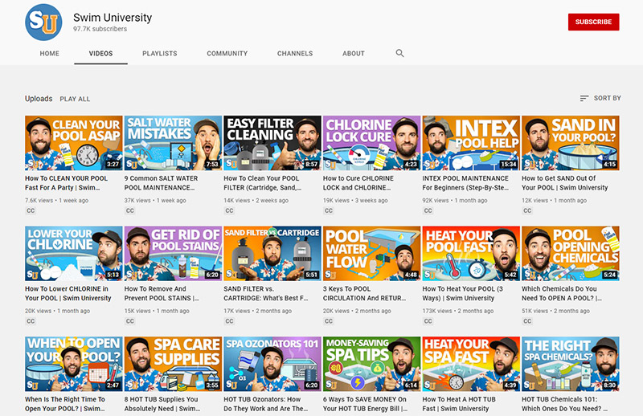The image size is (643, 416).
Task: Click CC badge under HEAT YOUR POOL FAST video
Action: 428,321
